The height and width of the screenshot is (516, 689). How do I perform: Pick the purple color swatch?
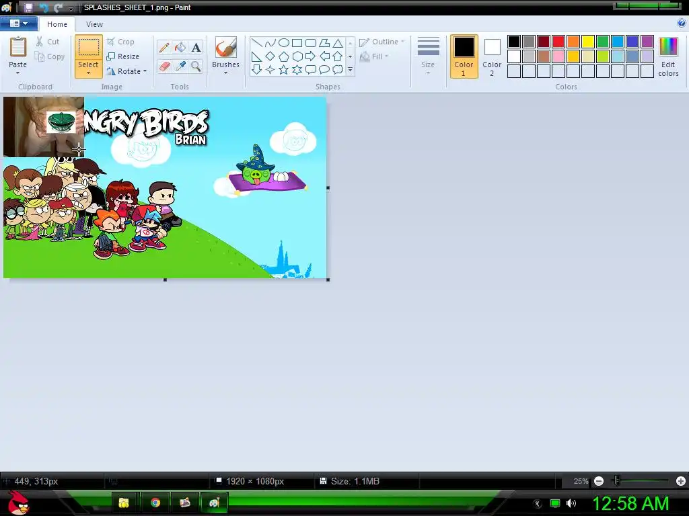(647, 42)
